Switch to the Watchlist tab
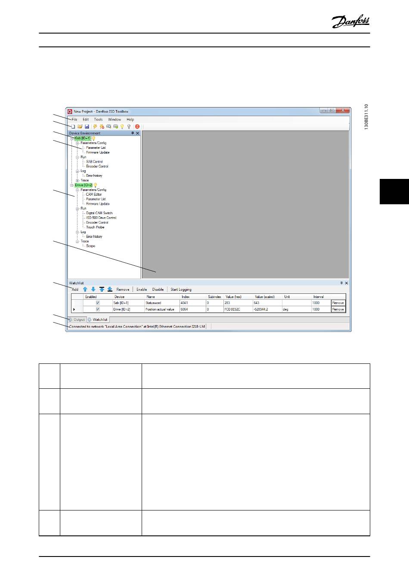Screen dimensions: 409x578 [98, 320]
